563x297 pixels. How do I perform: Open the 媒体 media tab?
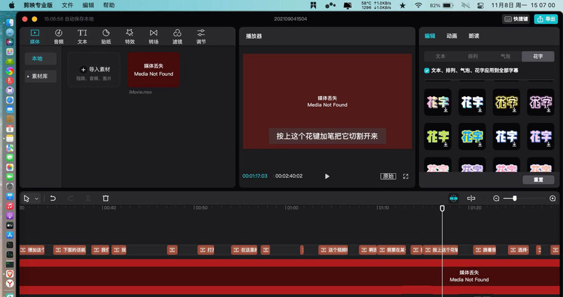(x=35, y=37)
